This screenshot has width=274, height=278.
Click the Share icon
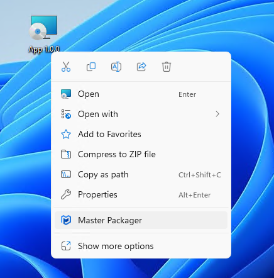tap(141, 67)
